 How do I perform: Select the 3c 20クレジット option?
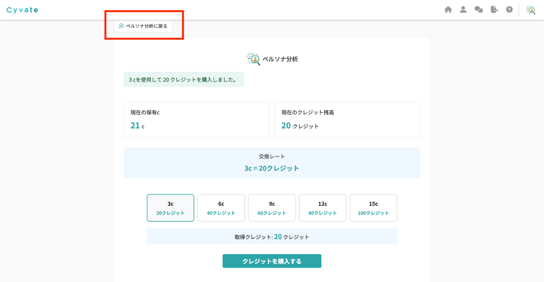tap(170, 208)
